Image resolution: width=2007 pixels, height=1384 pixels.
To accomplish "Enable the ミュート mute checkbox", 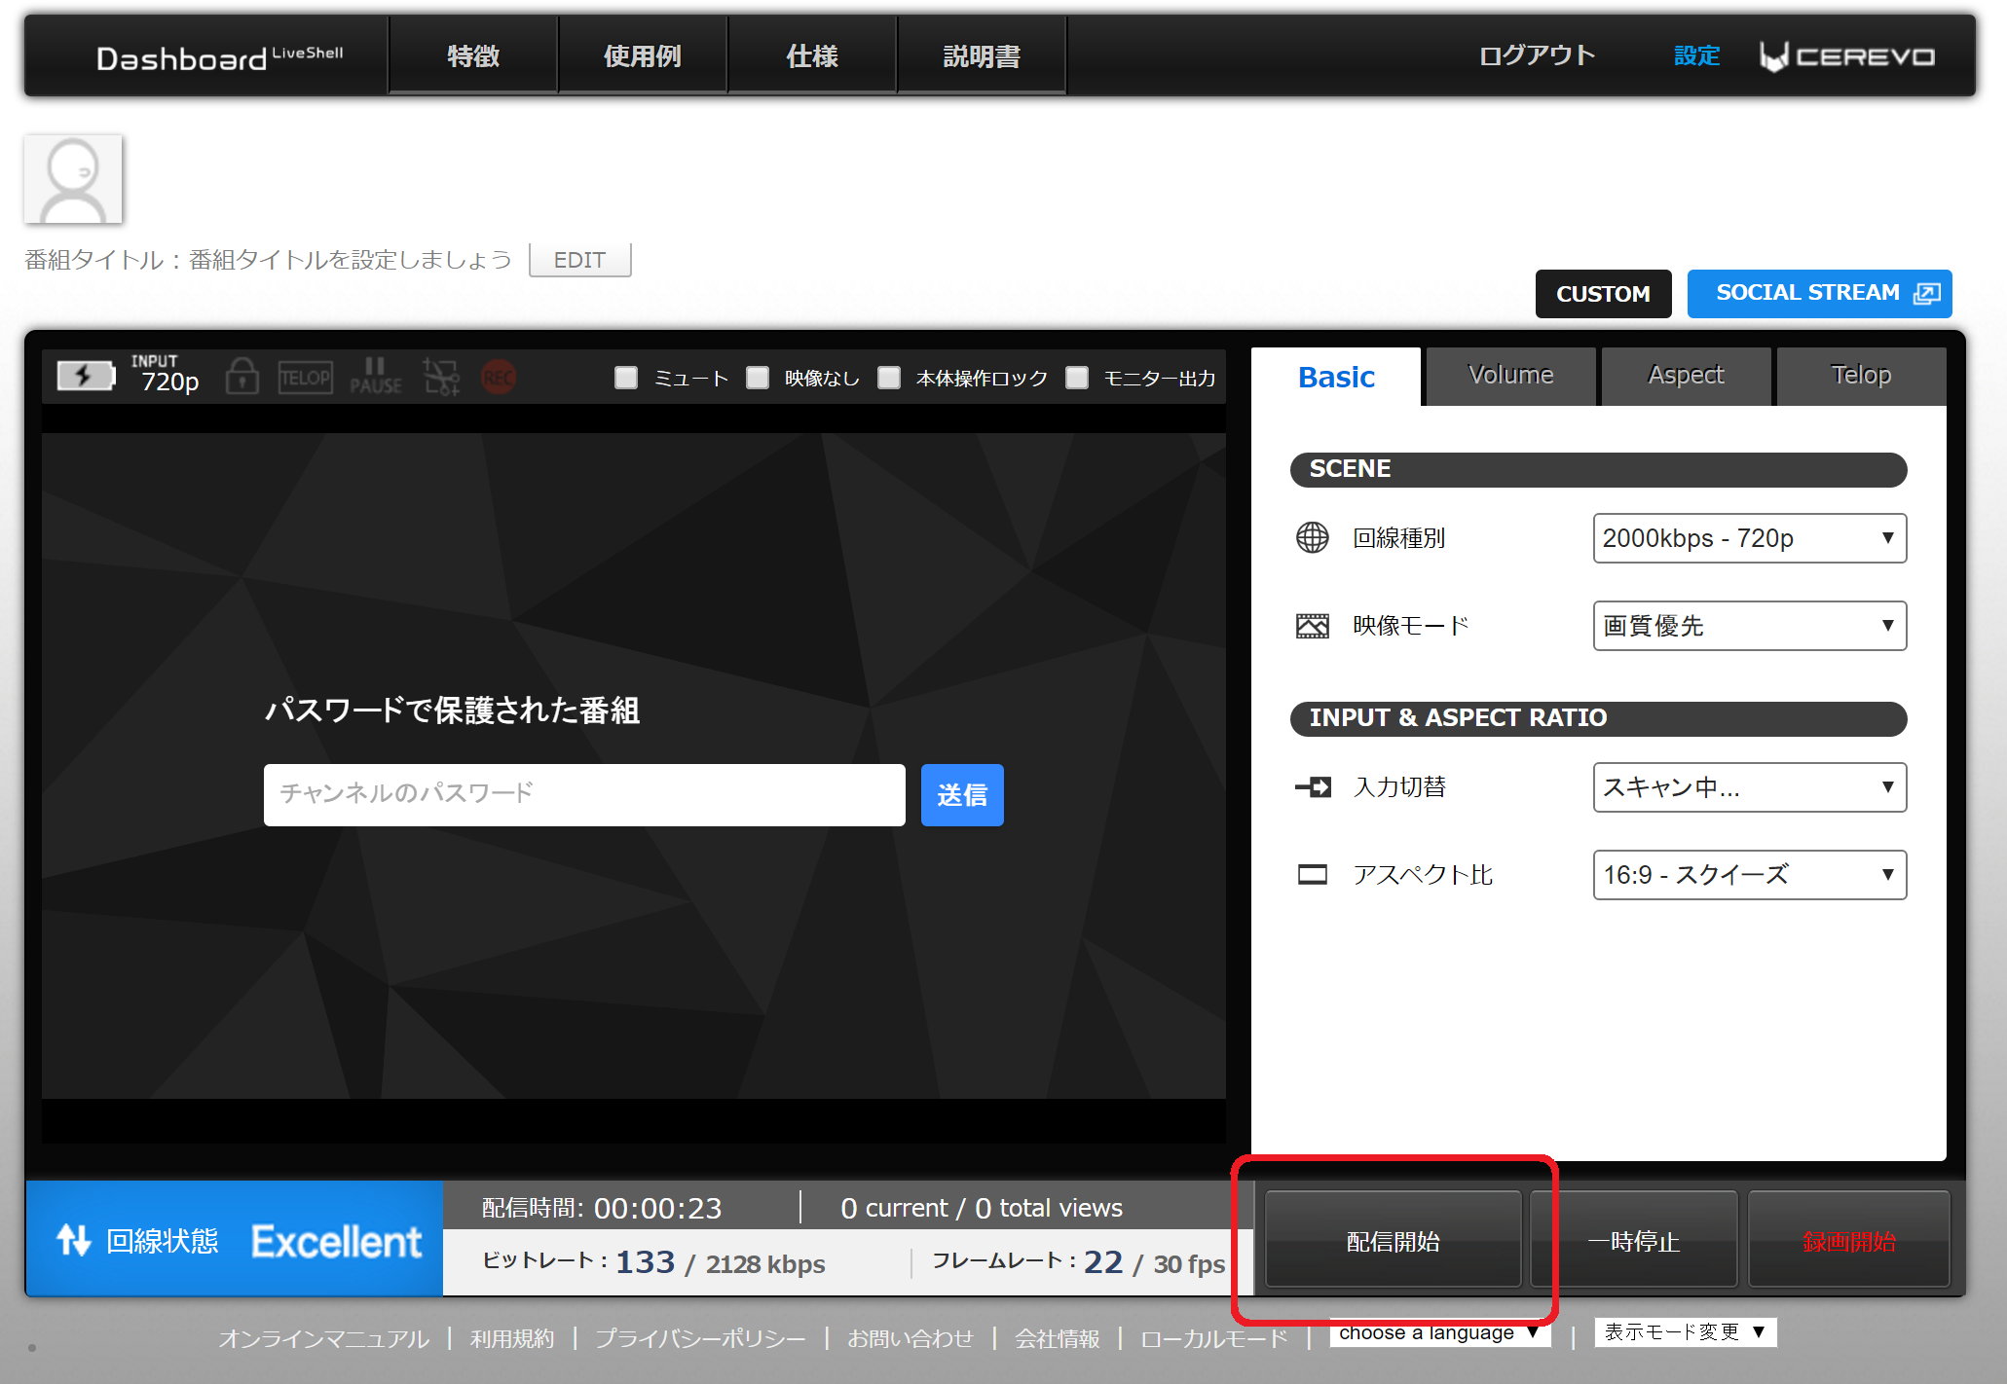I will (x=626, y=378).
